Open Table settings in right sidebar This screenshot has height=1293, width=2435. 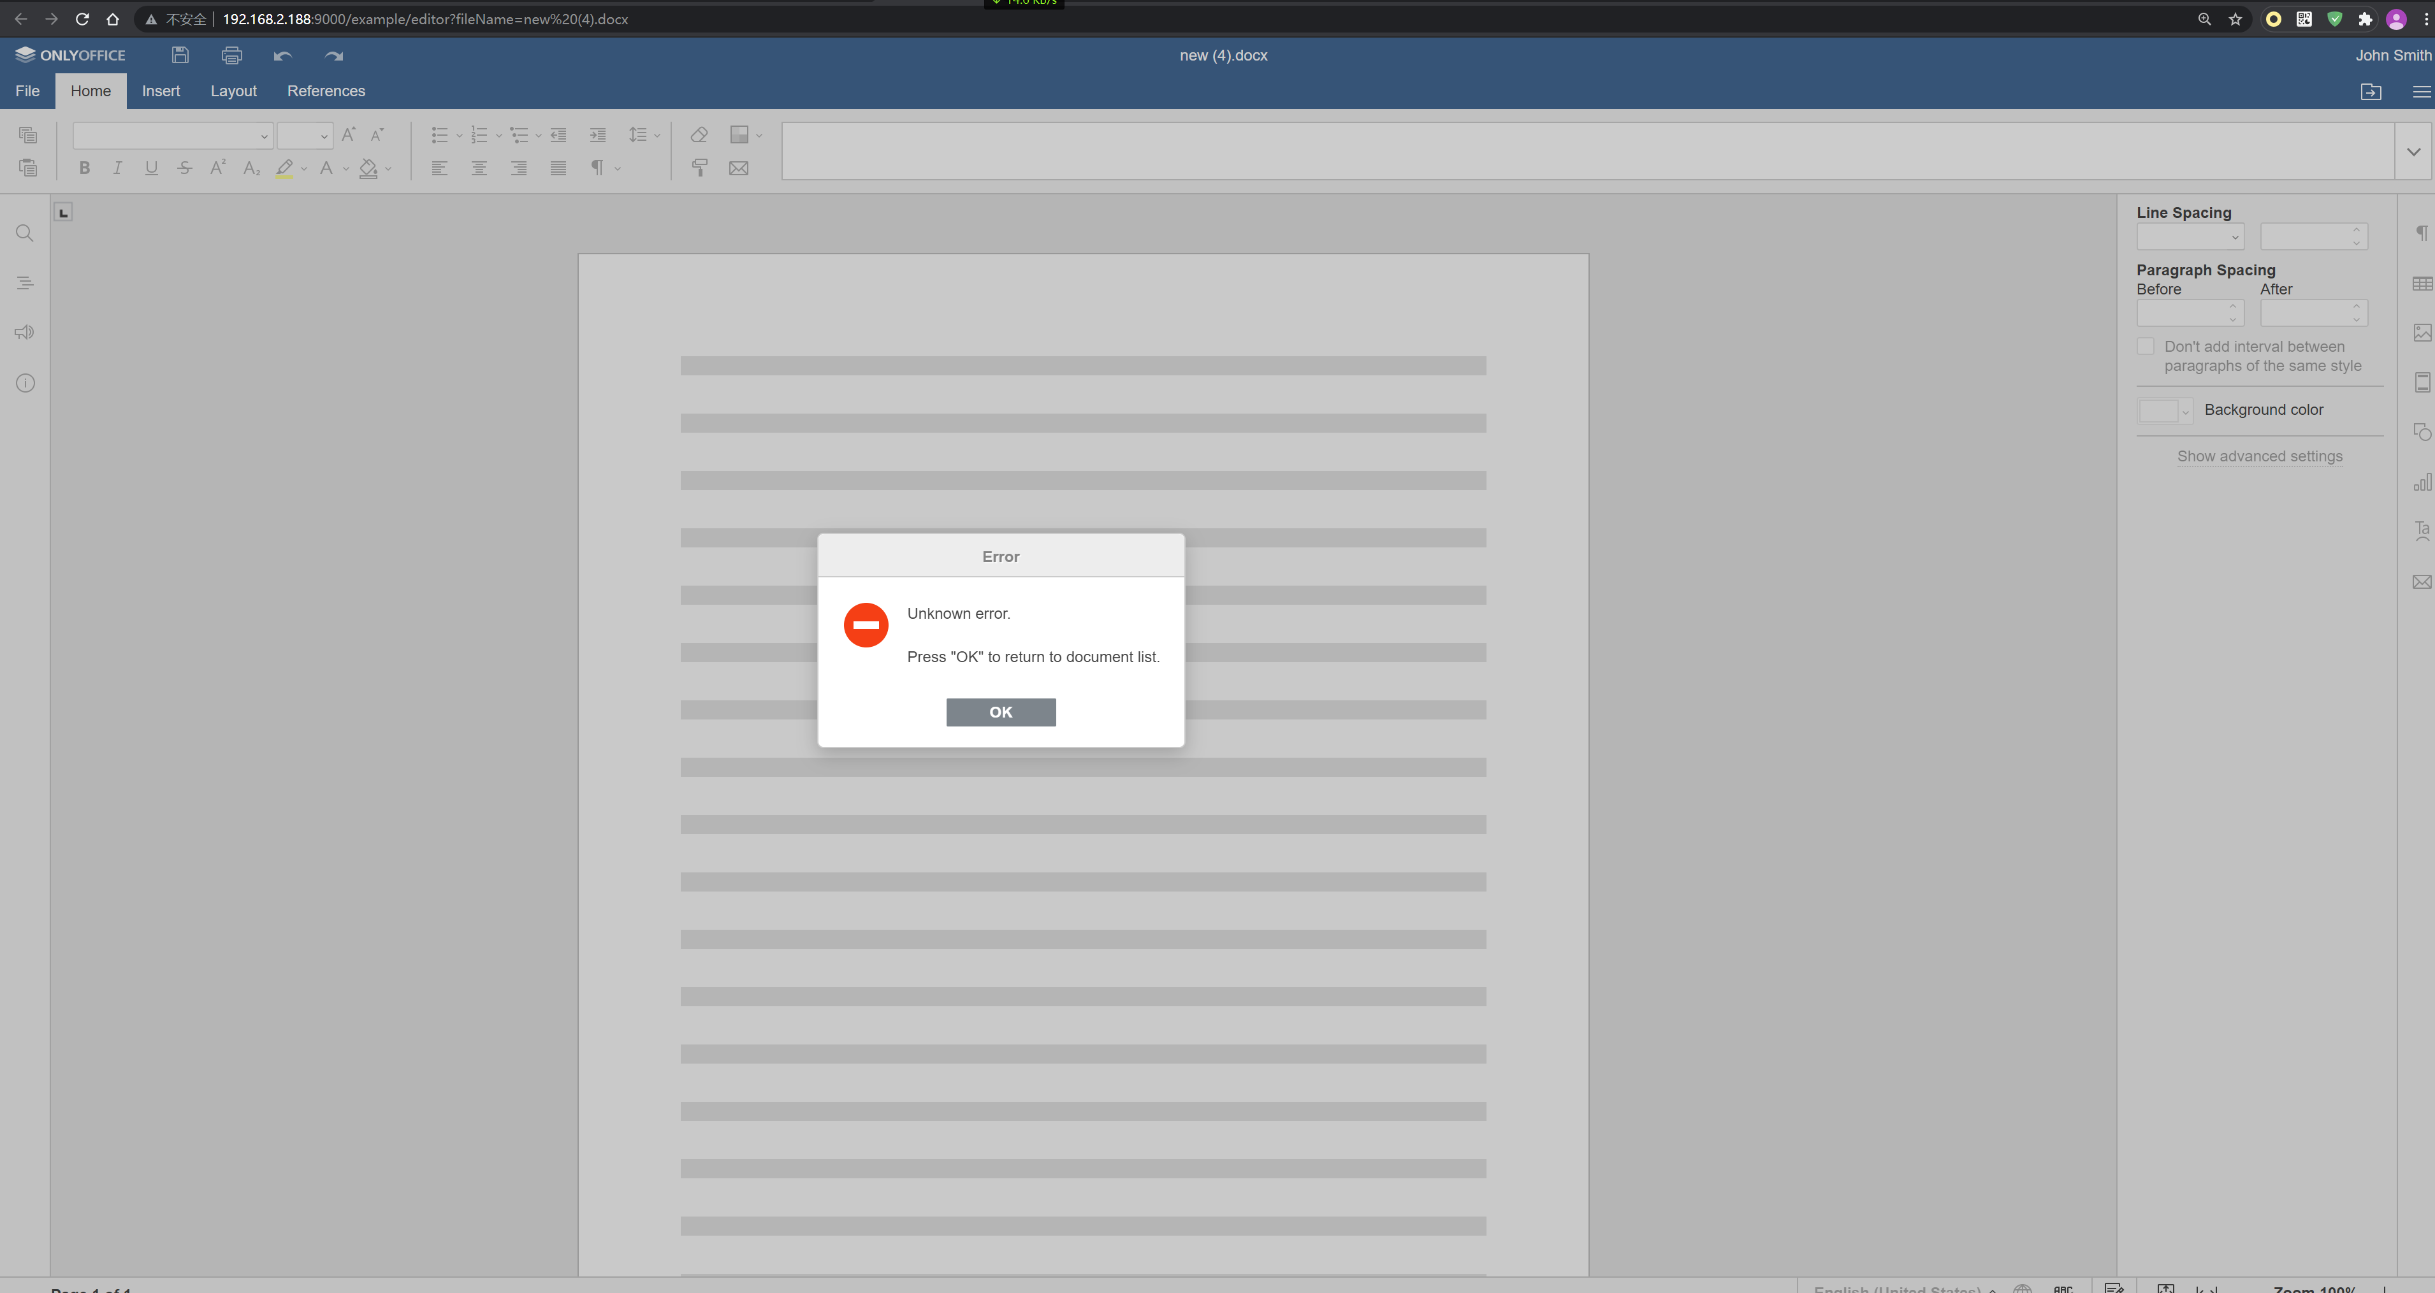coord(2422,284)
